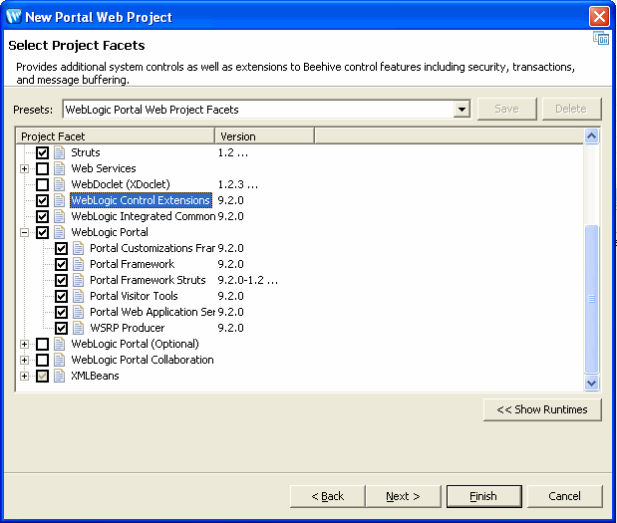
Task: Click the WebDoclet (XDoclet) facet icon
Action: point(59,184)
